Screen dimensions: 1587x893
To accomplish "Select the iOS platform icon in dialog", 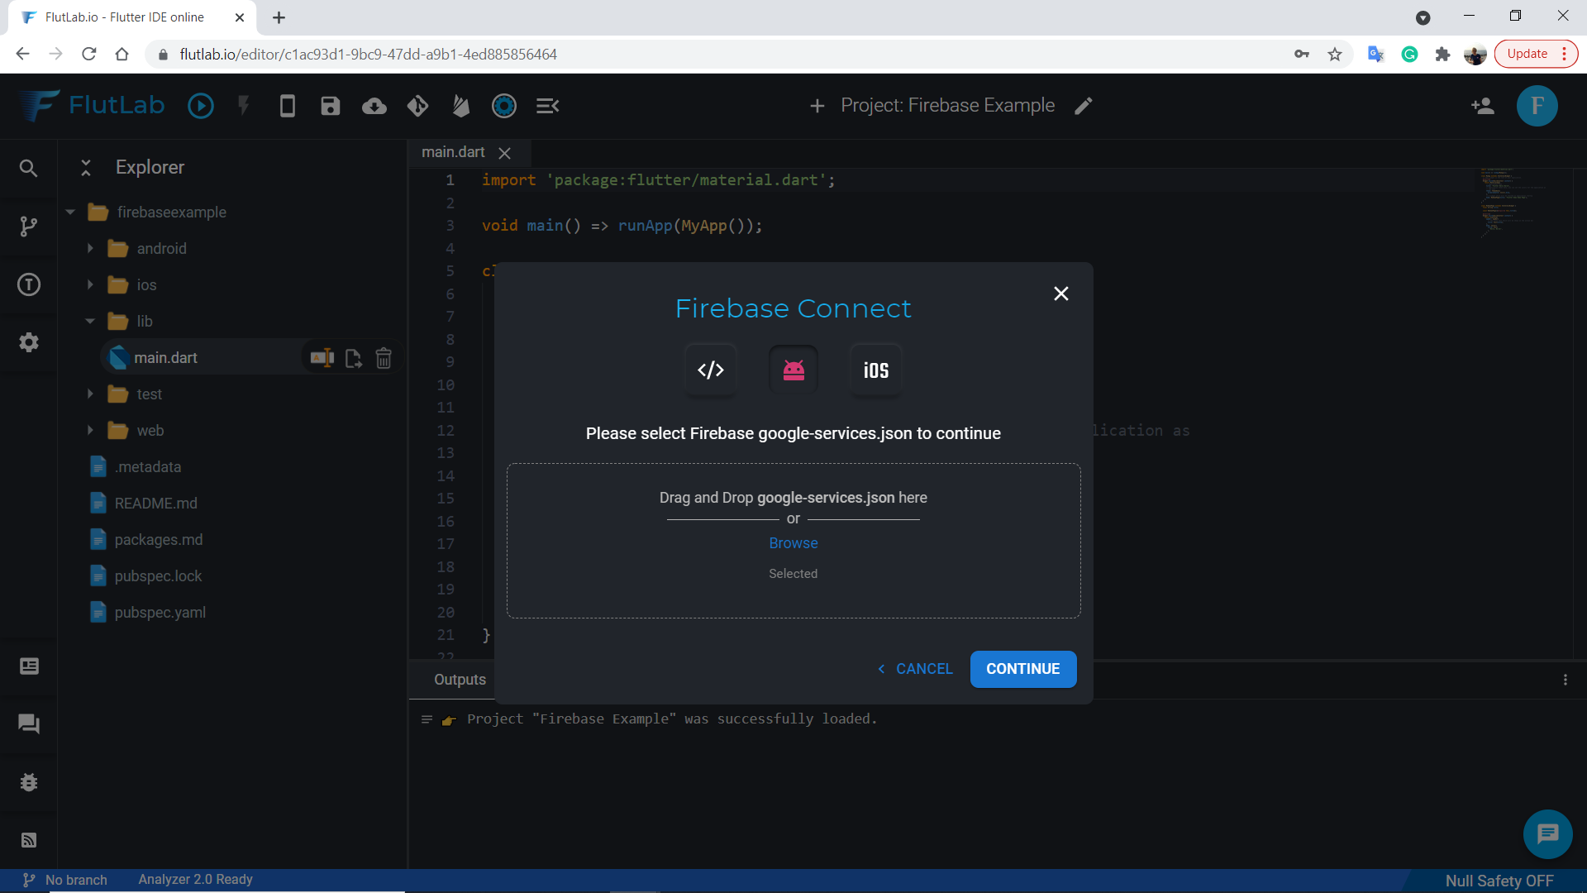I will [x=876, y=370].
